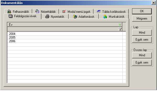Go to Modul menü jogok tab
Viewport: 157px width, 100px height.
point(76,11)
